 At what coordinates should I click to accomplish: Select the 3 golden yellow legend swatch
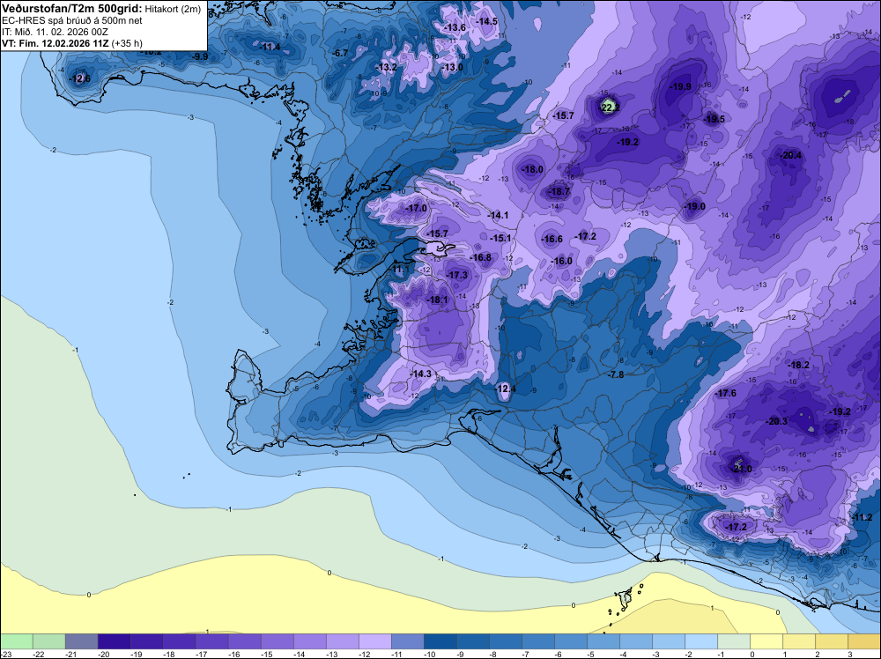point(864,641)
